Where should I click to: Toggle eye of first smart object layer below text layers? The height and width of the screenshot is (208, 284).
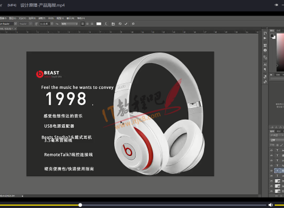tap(271, 181)
